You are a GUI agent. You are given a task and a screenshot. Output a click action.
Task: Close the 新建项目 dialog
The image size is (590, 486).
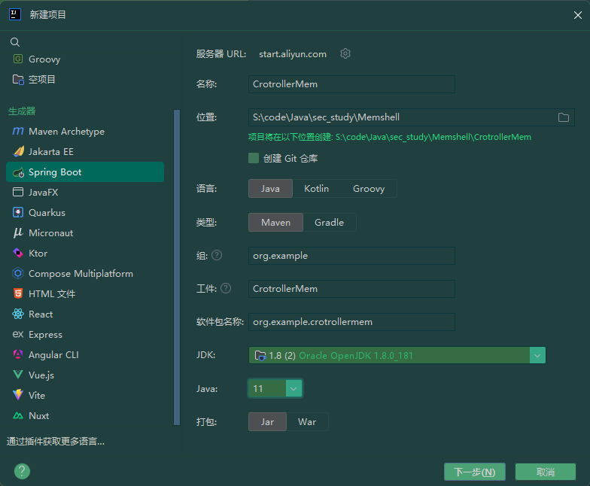[578, 15]
